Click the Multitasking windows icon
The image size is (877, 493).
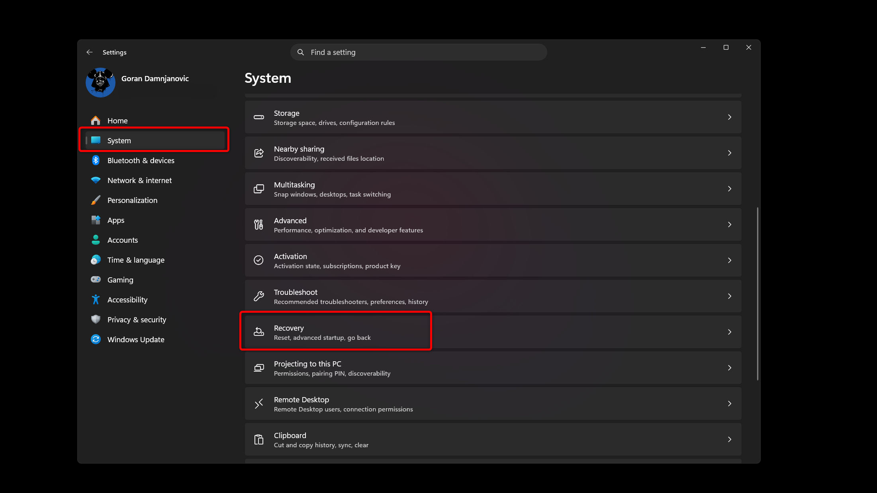point(259,189)
